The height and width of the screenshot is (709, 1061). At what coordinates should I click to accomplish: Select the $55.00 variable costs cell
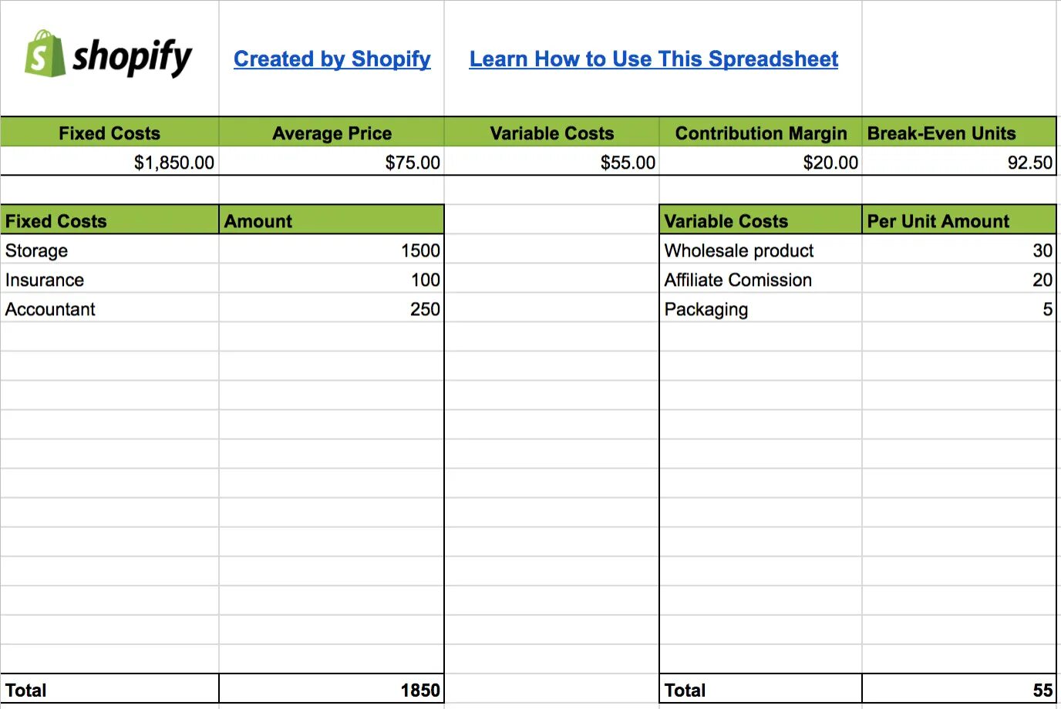552,162
